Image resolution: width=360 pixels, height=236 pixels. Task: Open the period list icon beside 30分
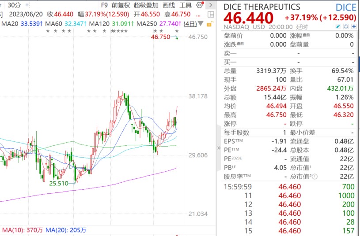click(28, 5)
